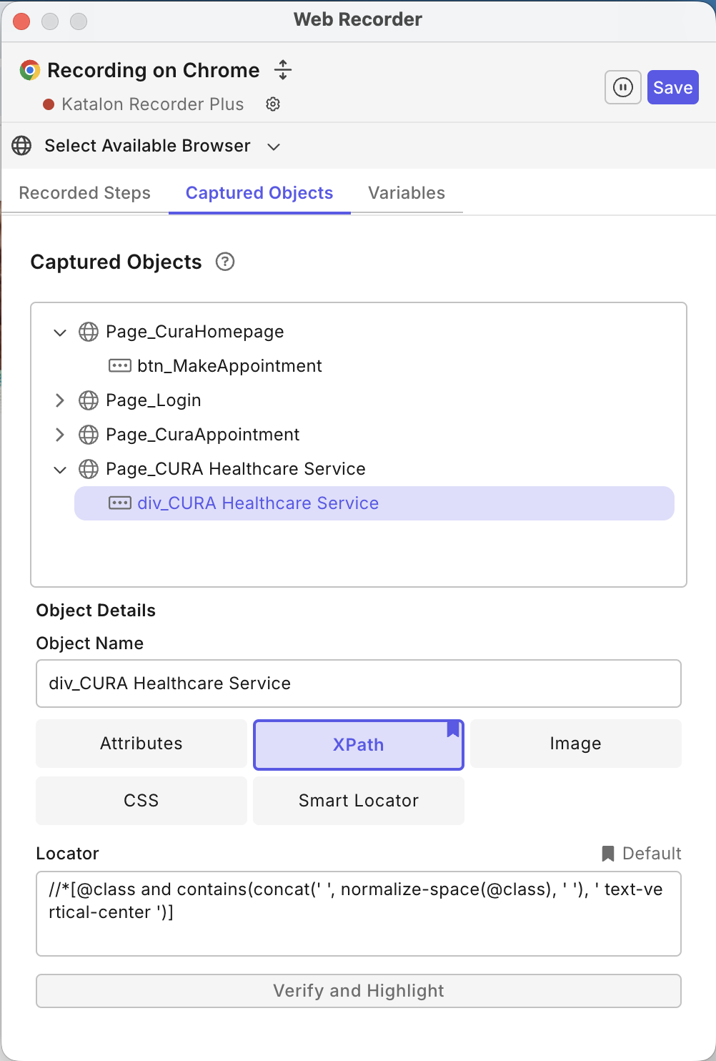Open Select Available Browser dropdown
Image resolution: width=716 pixels, height=1061 pixels.
pyautogui.click(x=273, y=147)
